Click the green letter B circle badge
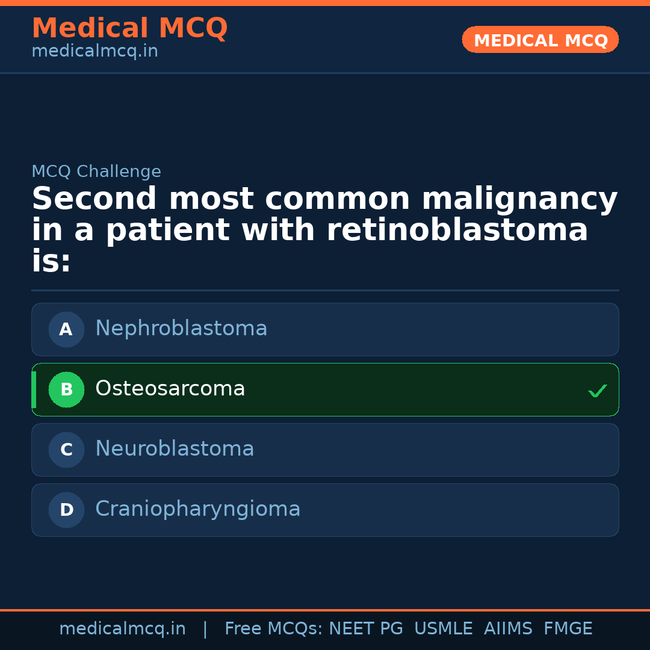This screenshot has width=650, height=650. point(66,389)
